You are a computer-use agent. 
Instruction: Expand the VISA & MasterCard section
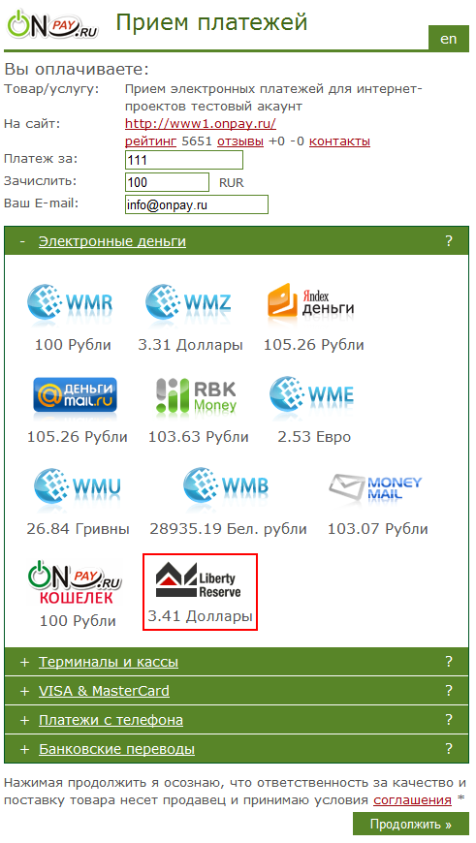click(x=104, y=691)
